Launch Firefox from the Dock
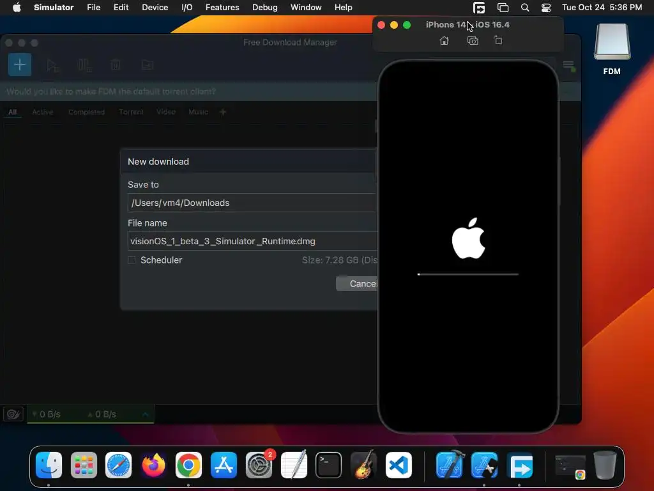This screenshot has width=654, height=491. pyautogui.click(x=153, y=465)
